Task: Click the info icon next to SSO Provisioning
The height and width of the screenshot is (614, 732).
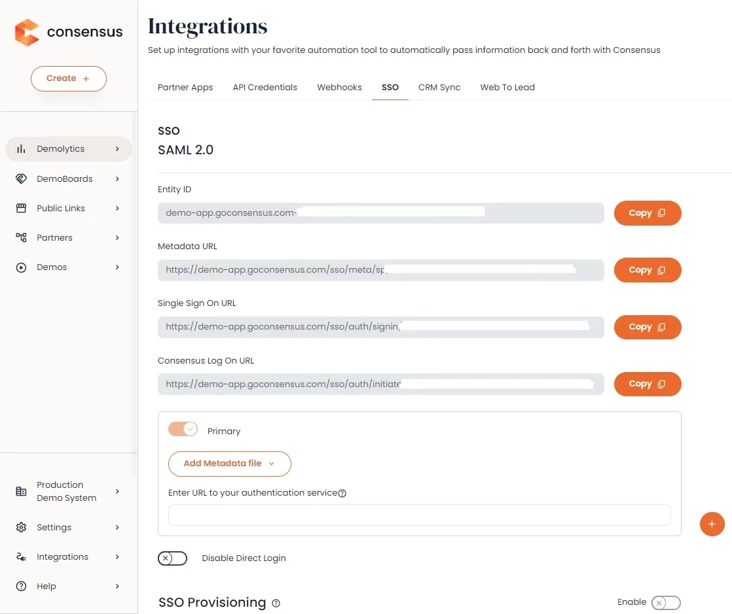Action: click(x=276, y=603)
